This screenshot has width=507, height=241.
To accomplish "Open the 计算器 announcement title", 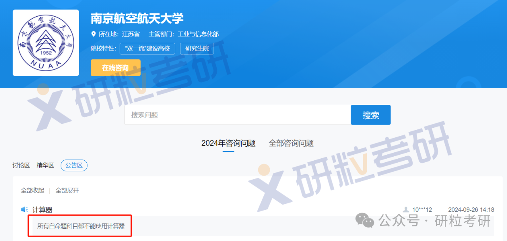I will click(42, 210).
